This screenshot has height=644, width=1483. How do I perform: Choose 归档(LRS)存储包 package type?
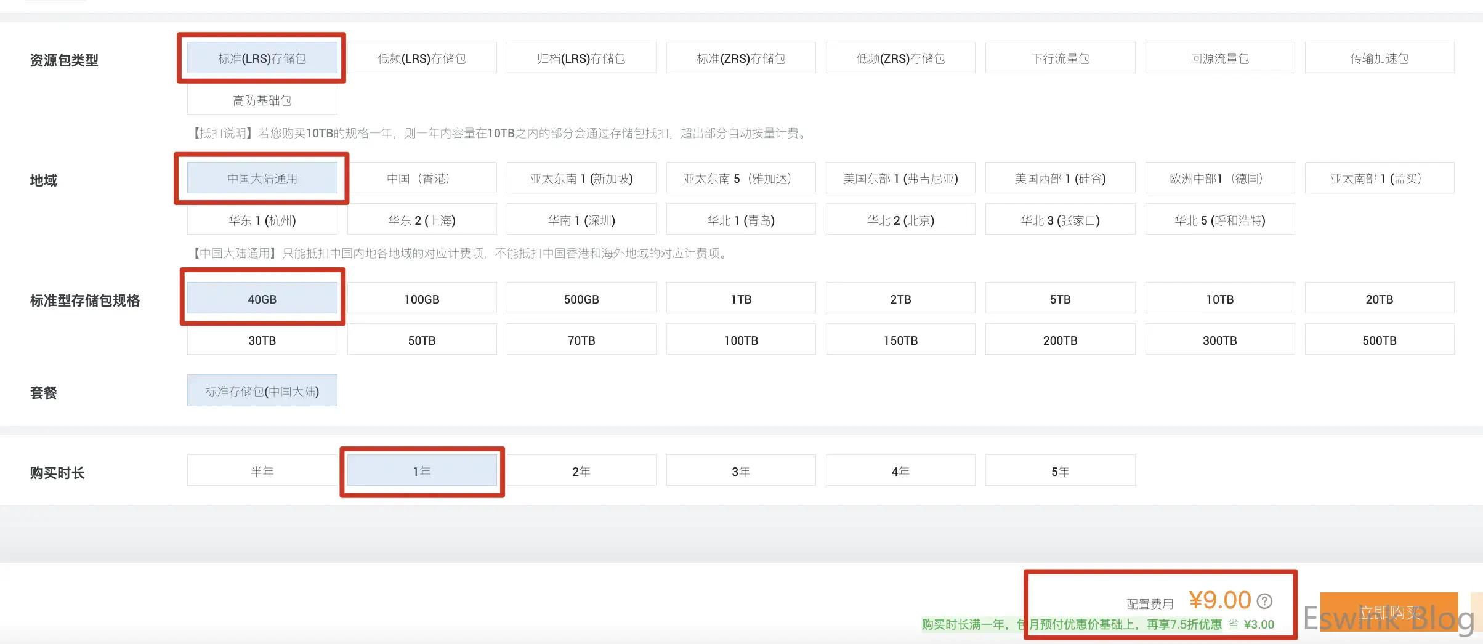point(581,58)
